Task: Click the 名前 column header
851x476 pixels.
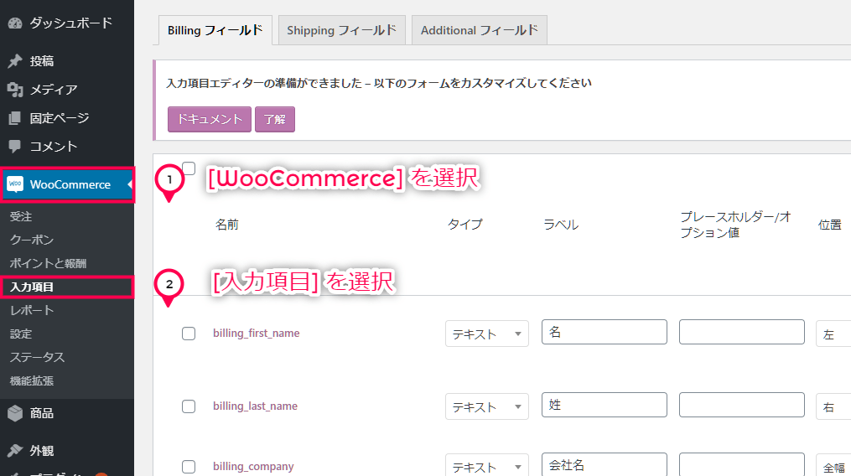Action: click(227, 225)
